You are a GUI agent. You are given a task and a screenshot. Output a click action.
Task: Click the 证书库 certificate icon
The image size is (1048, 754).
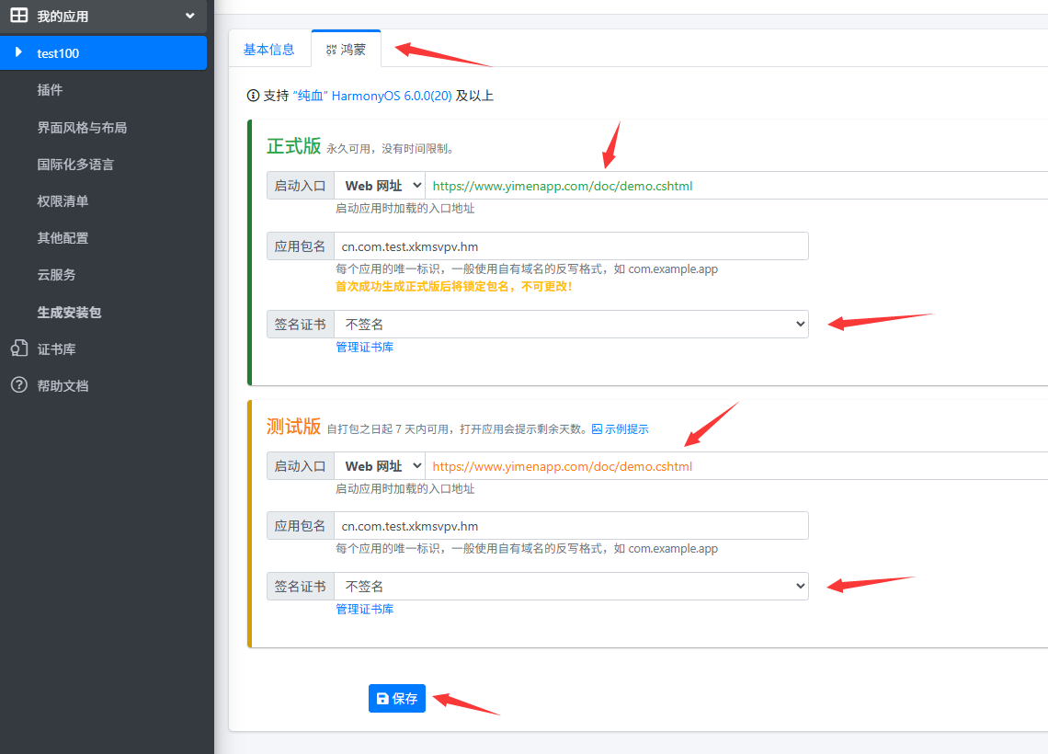[x=18, y=348]
